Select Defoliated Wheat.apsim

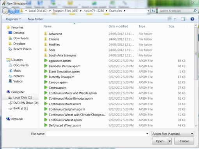(x=65, y=125)
